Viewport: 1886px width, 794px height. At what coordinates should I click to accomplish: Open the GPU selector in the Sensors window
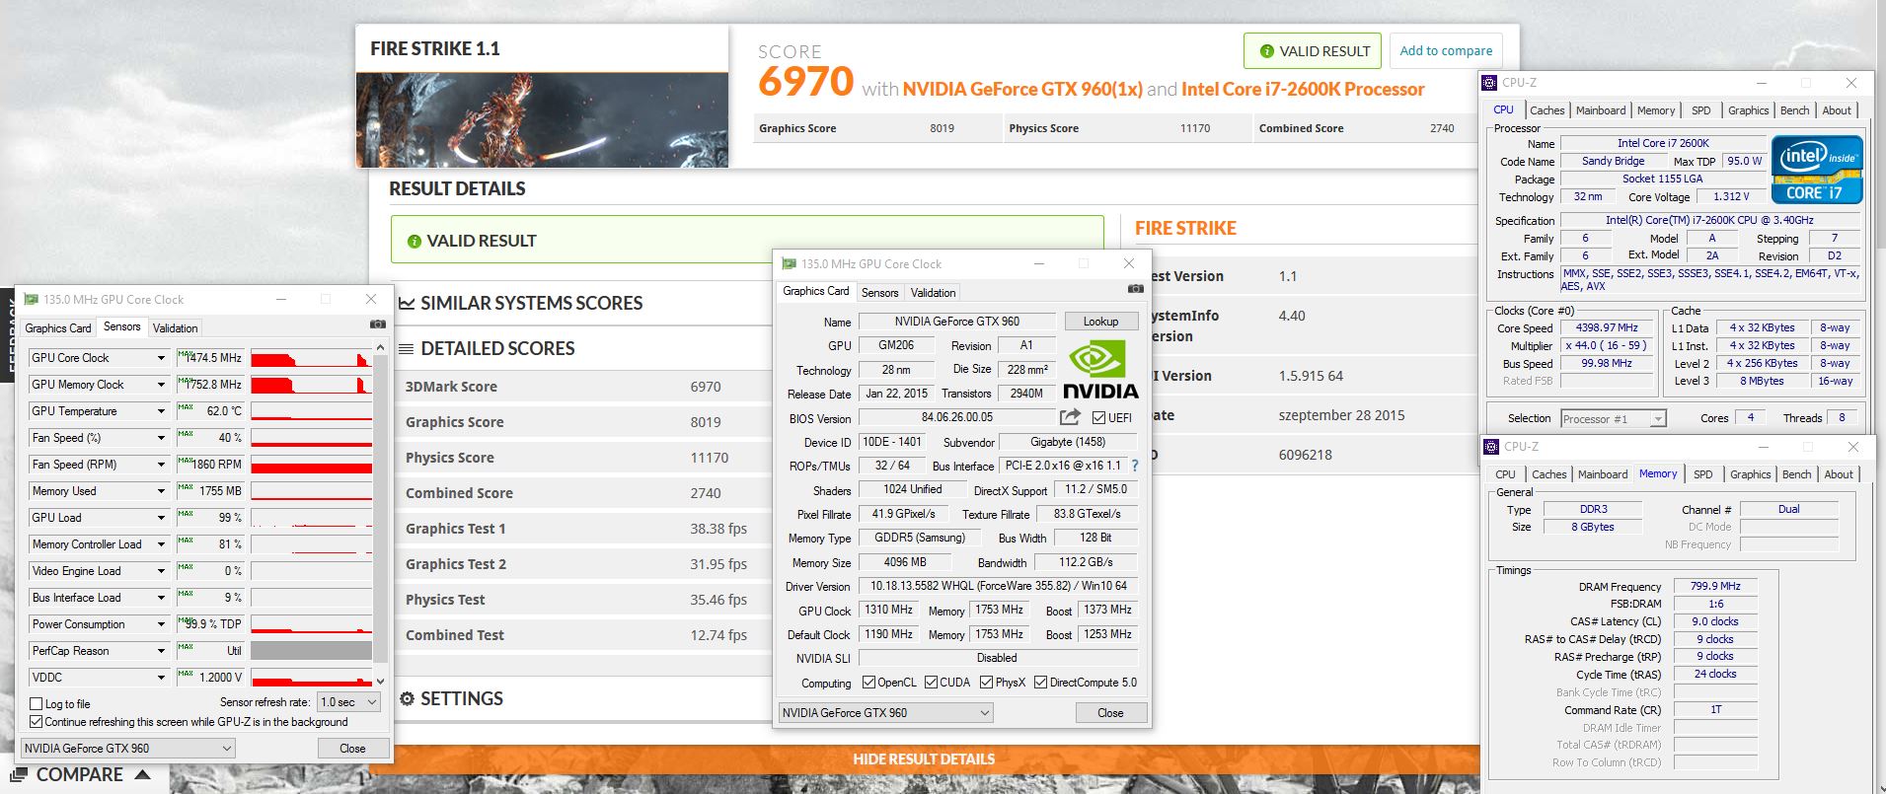pos(127,749)
